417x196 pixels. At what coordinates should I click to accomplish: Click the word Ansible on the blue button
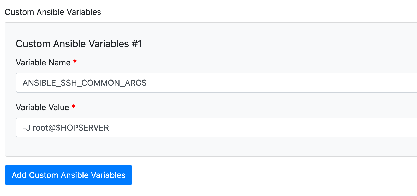tap(75, 175)
